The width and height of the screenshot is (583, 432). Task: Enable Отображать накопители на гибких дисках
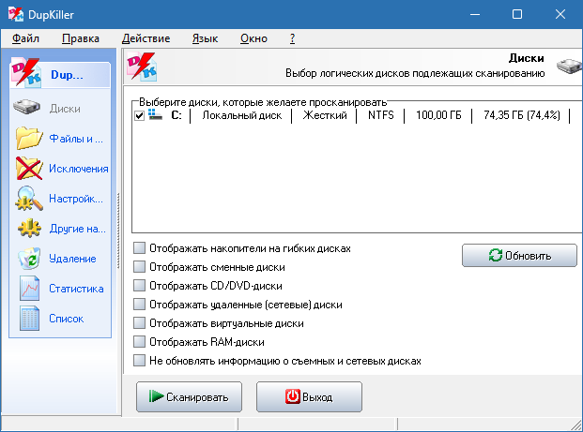coord(139,248)
